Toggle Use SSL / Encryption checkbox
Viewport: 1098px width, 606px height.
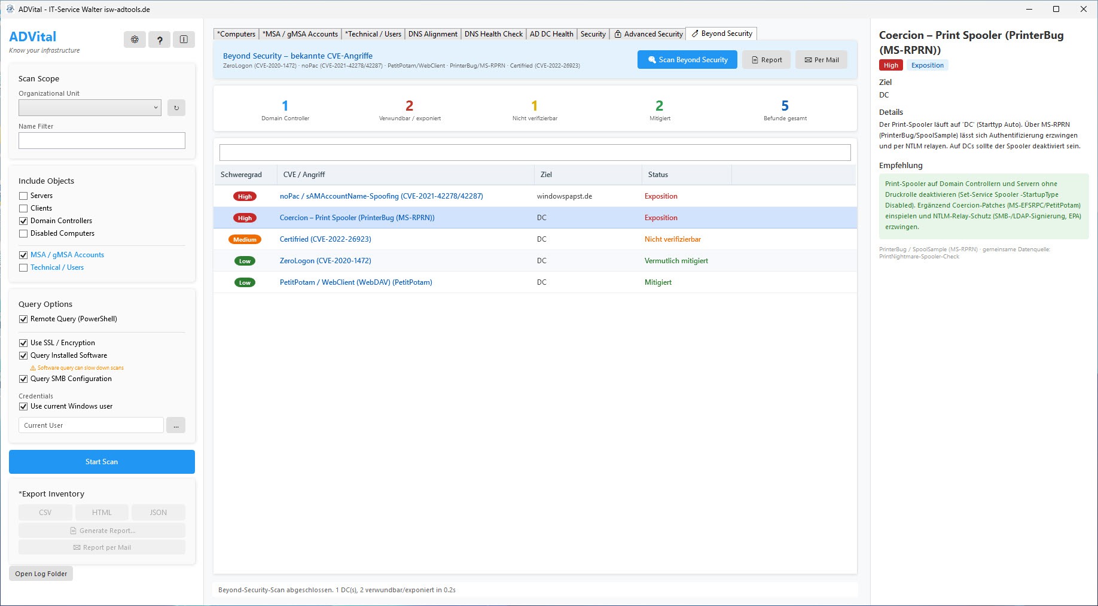[23, 343]
